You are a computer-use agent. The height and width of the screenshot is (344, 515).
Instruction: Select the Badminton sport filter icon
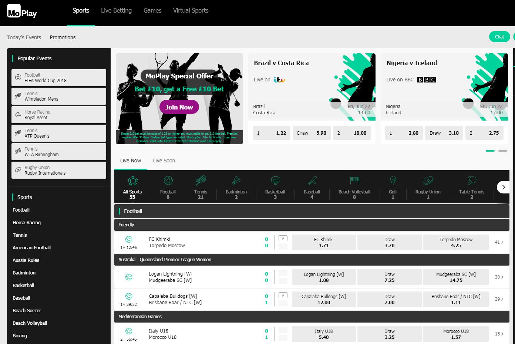[x=236, y=181]
